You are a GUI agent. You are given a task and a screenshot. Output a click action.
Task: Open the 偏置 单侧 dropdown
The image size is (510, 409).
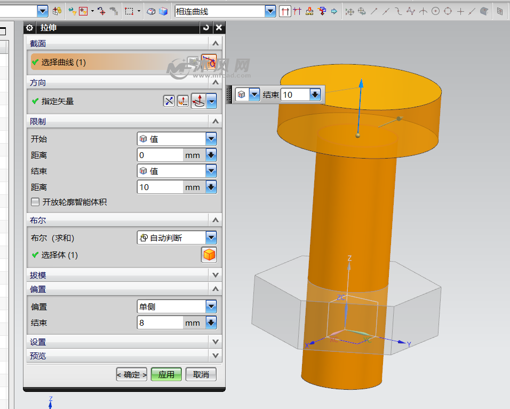coord(177,306)
